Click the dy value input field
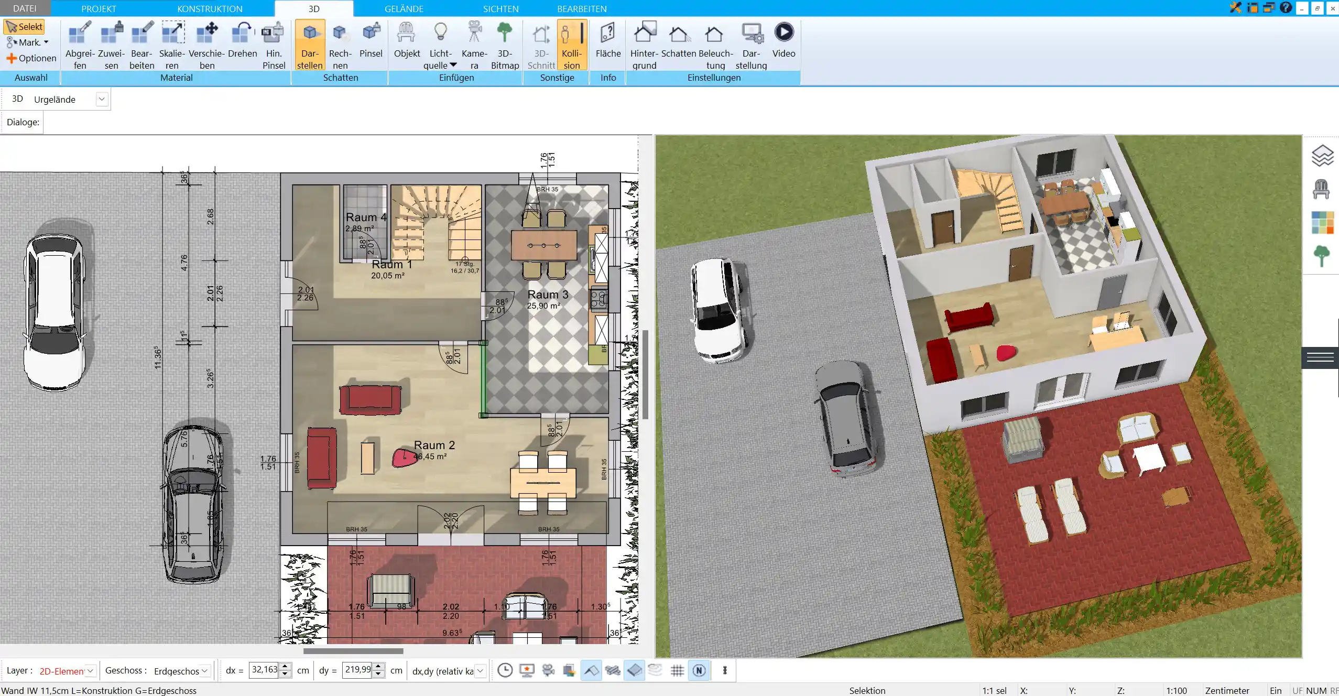This screenshot has height=696, width=1339. [x=358, y=670]
